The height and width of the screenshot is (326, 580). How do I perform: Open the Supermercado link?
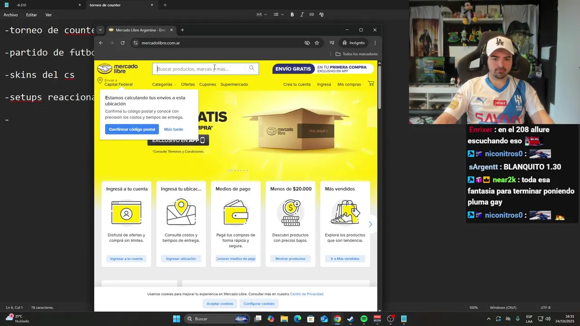click(x=234, y=84)
